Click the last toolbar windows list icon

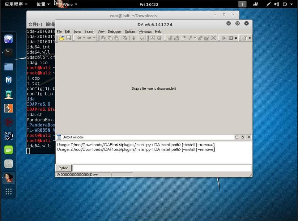tap(245, 38)
